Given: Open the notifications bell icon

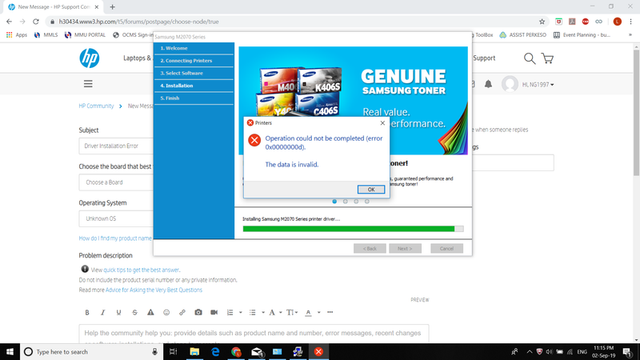Looking at the screenshot, I should 488,84.
